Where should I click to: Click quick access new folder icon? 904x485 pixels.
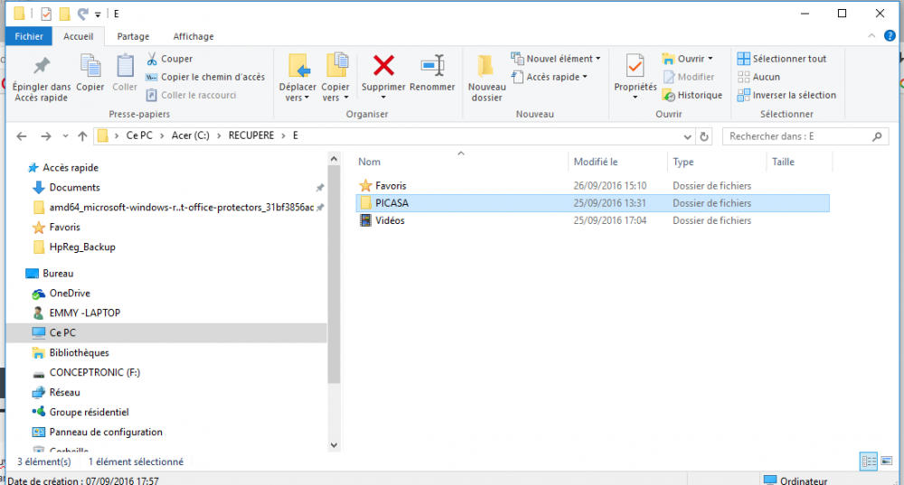64,14
